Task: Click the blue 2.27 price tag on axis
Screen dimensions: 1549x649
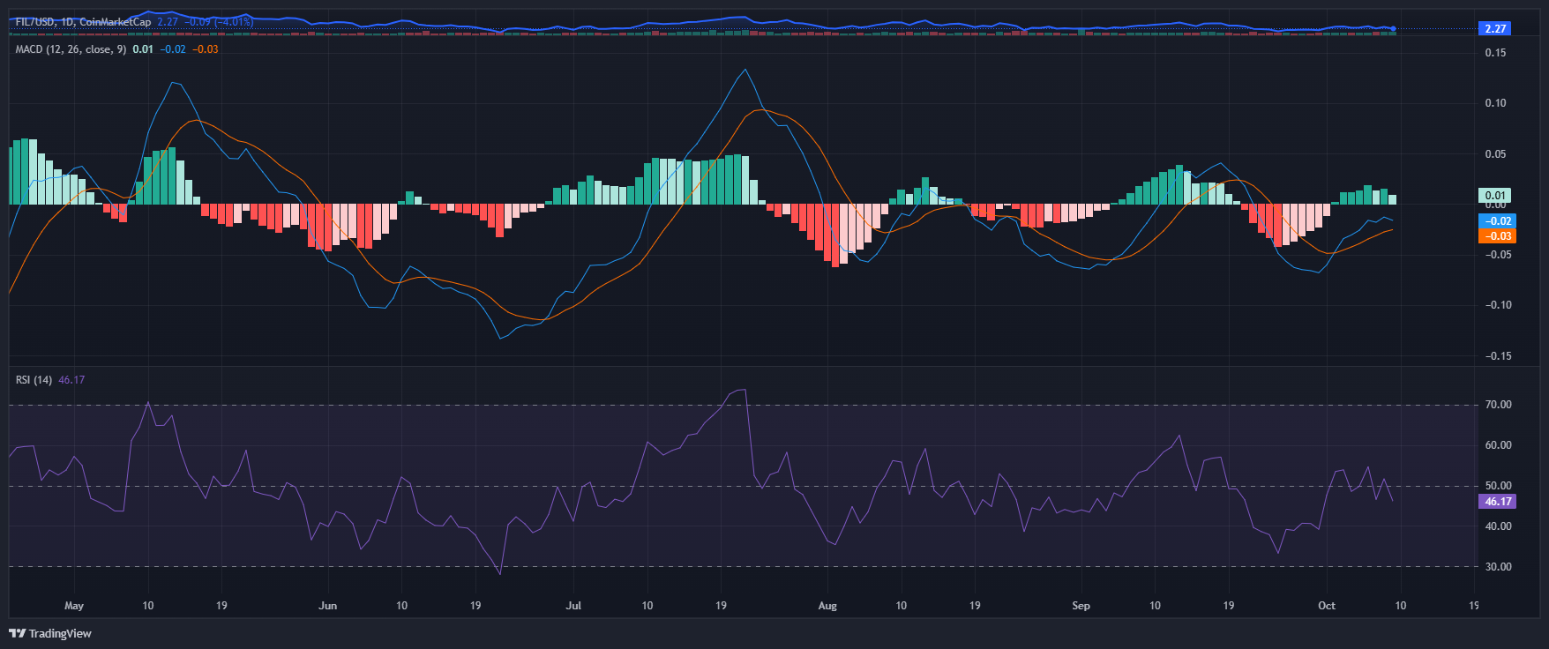Action: pos(1495,28)
